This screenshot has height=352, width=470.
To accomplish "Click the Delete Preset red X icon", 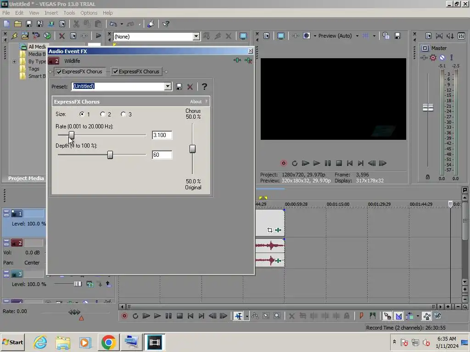I will [x=190, y=87].
